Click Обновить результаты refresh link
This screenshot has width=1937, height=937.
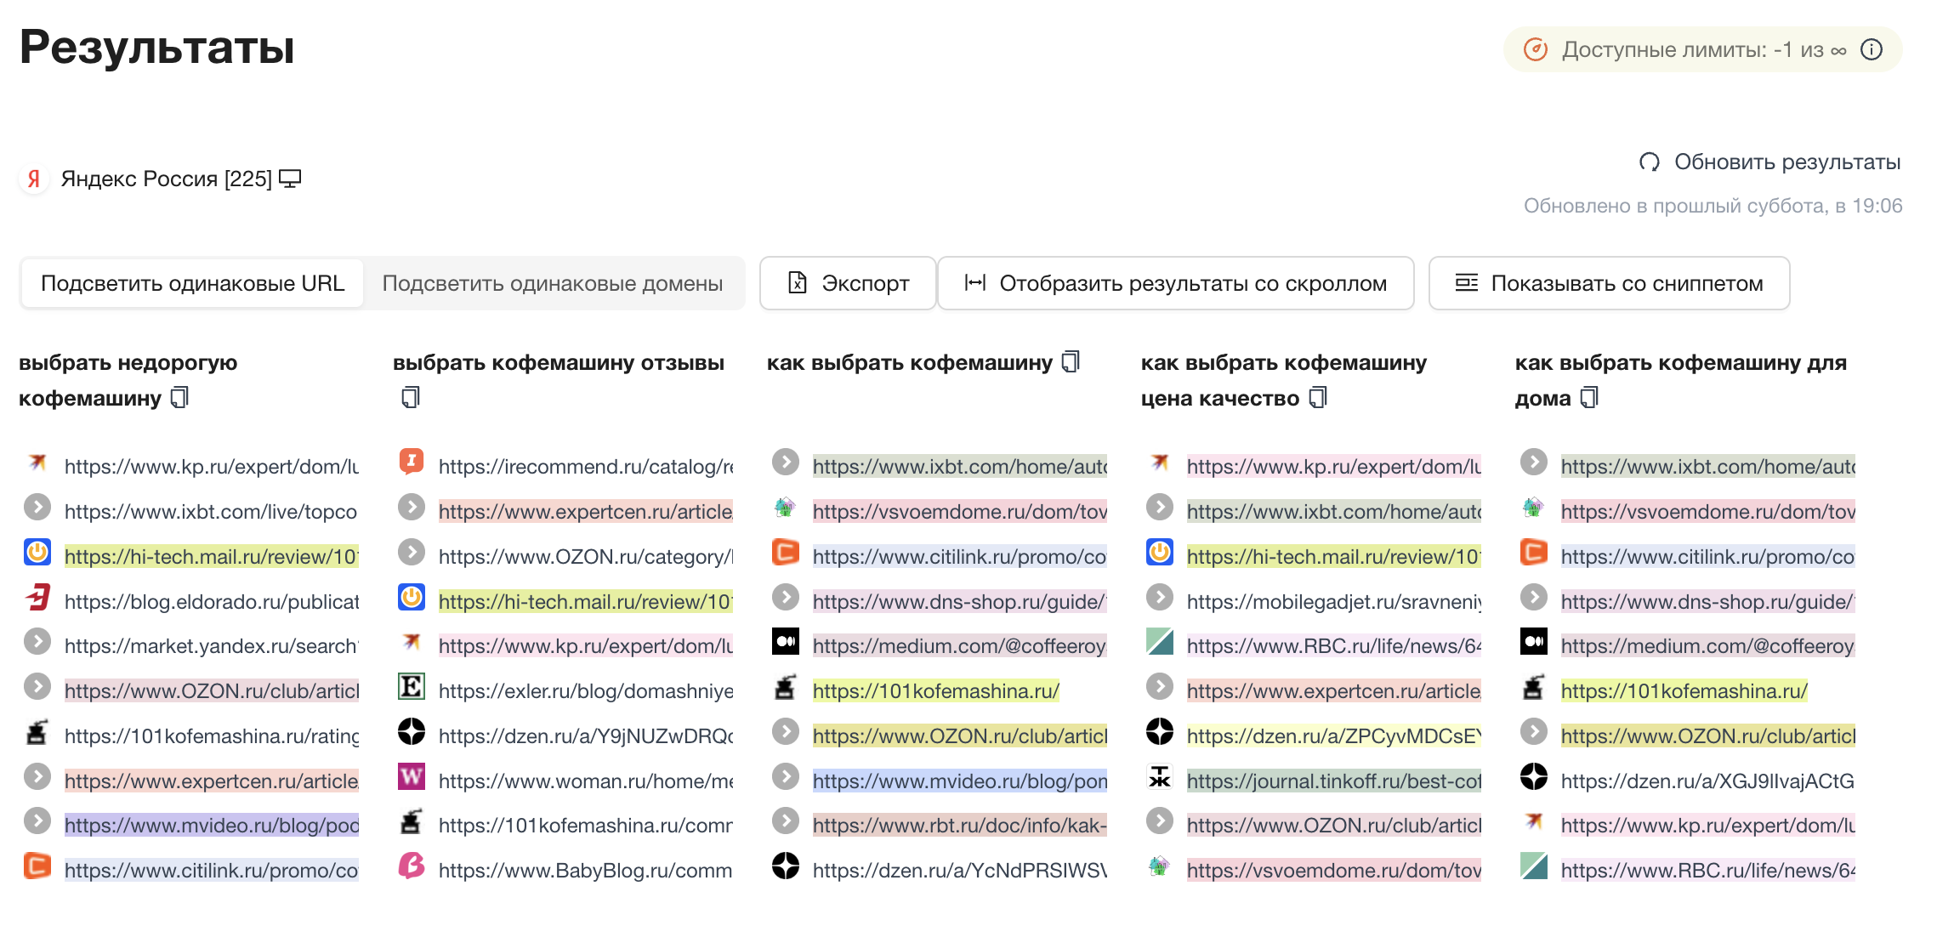(1769, 162)
